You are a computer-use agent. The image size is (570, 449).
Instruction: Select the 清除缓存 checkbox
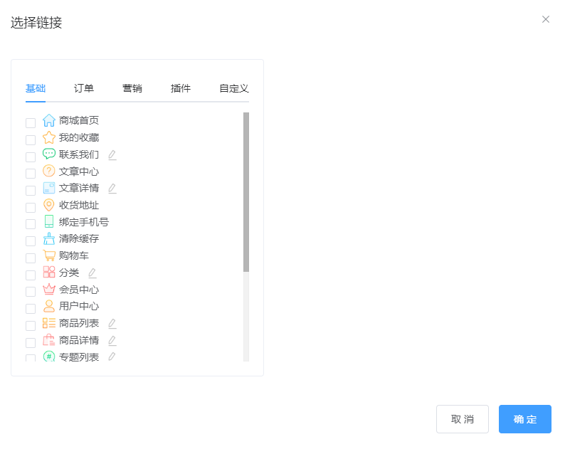tap(31, 241)
